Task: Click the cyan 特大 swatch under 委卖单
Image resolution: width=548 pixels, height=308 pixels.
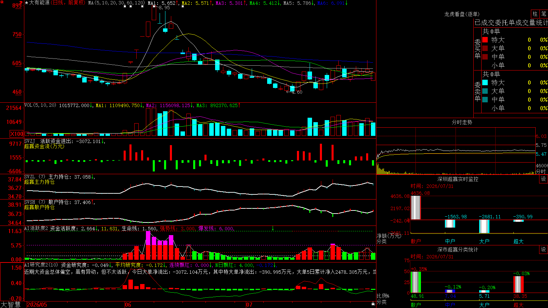Action: 485,82
